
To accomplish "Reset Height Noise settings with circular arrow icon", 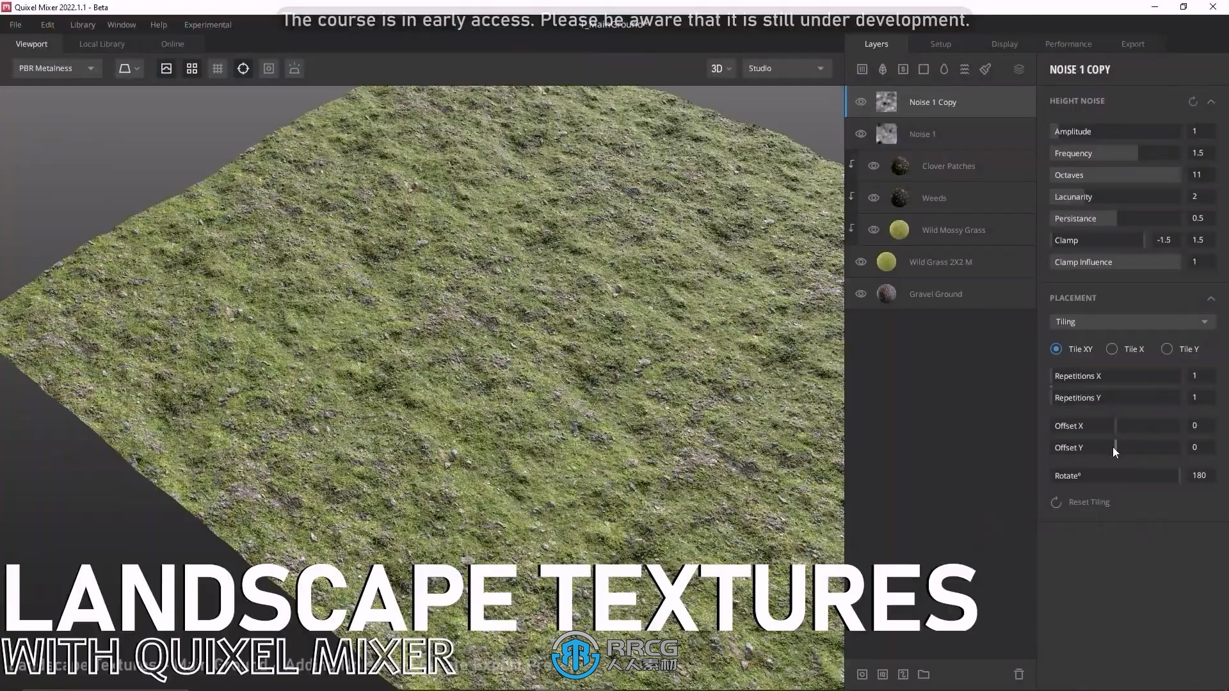I will (1193, 102).
